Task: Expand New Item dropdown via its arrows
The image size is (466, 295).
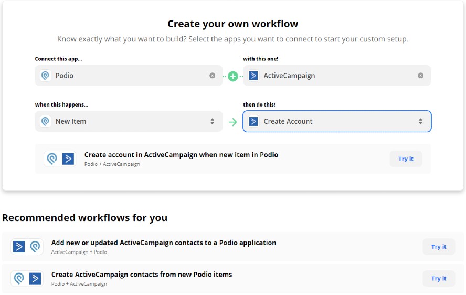Action: point(212,121)
